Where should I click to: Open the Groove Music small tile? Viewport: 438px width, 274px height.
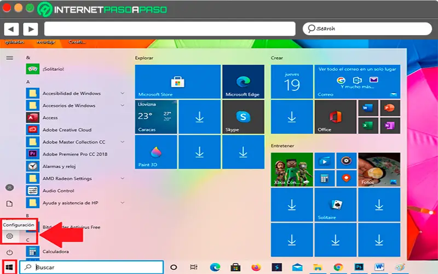347,161
